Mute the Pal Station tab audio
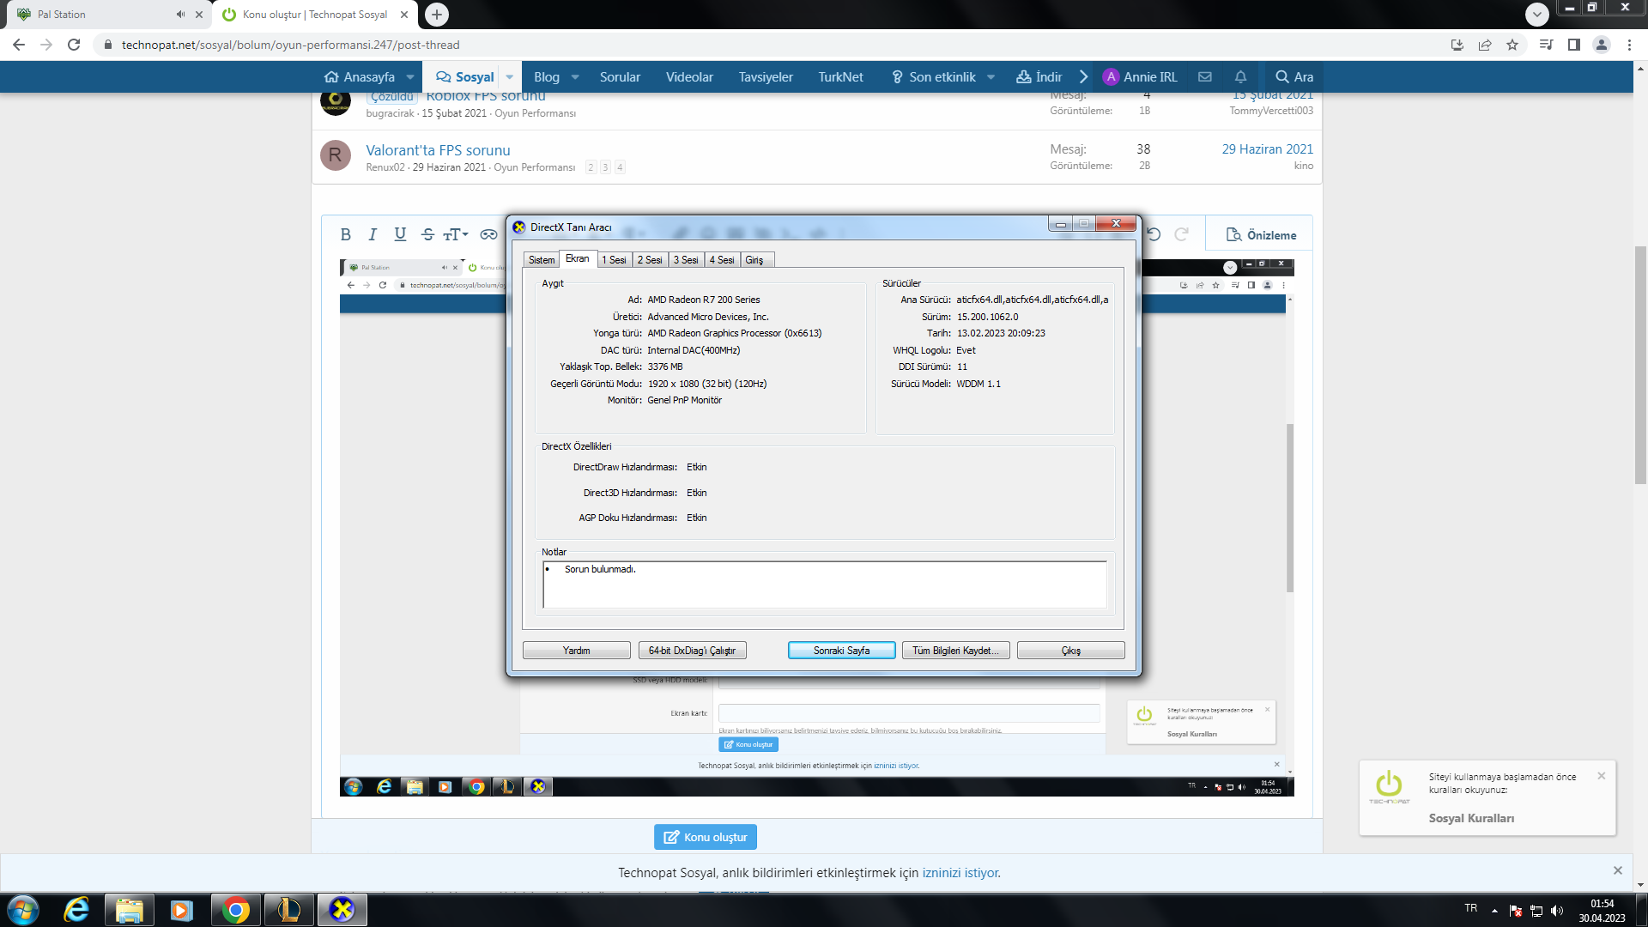 coord(180,15)
